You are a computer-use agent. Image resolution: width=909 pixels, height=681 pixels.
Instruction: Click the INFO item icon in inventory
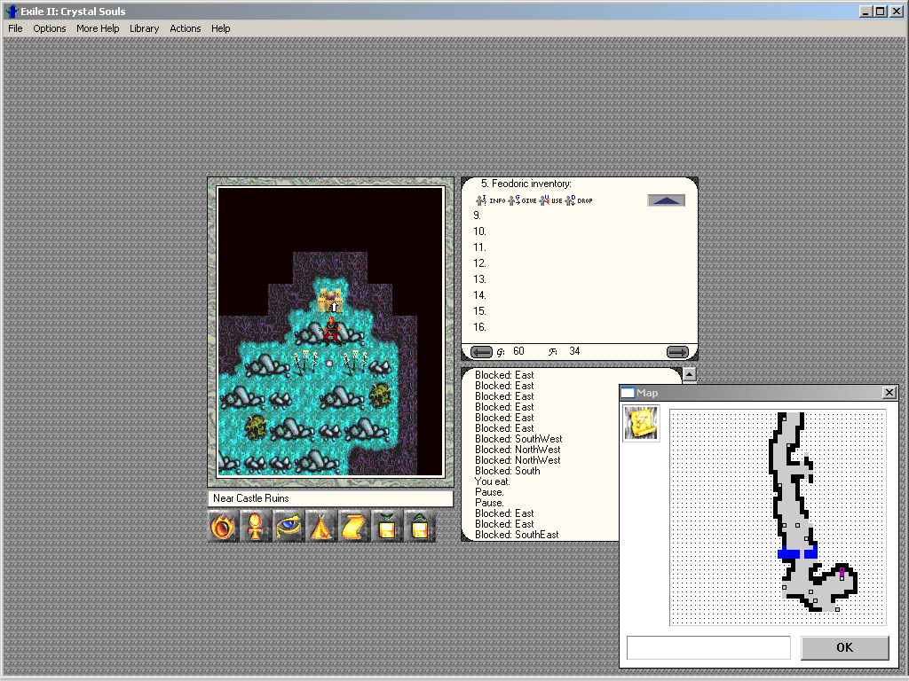tap(490, 200)
